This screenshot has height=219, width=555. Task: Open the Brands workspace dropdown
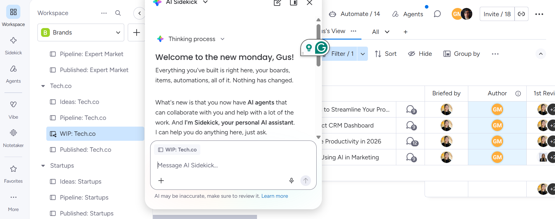81,32
